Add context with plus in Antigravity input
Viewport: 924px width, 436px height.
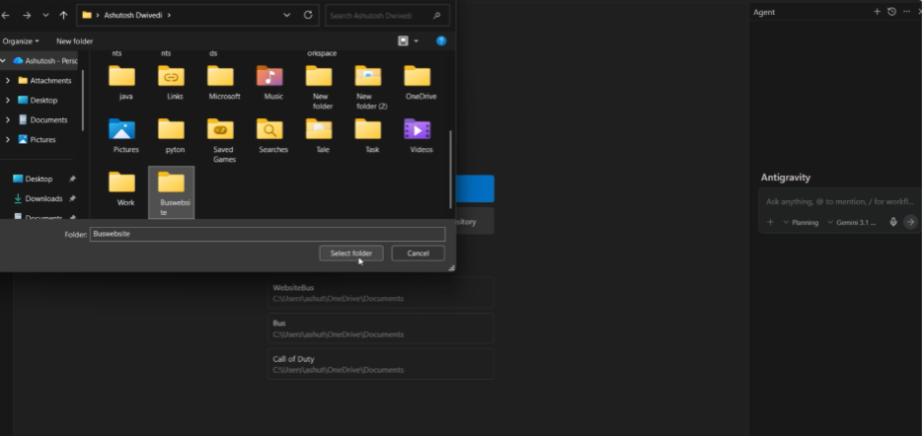[770, 222]
